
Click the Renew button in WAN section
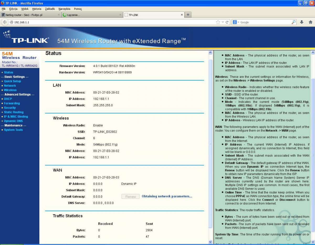(x=130, y=197)
